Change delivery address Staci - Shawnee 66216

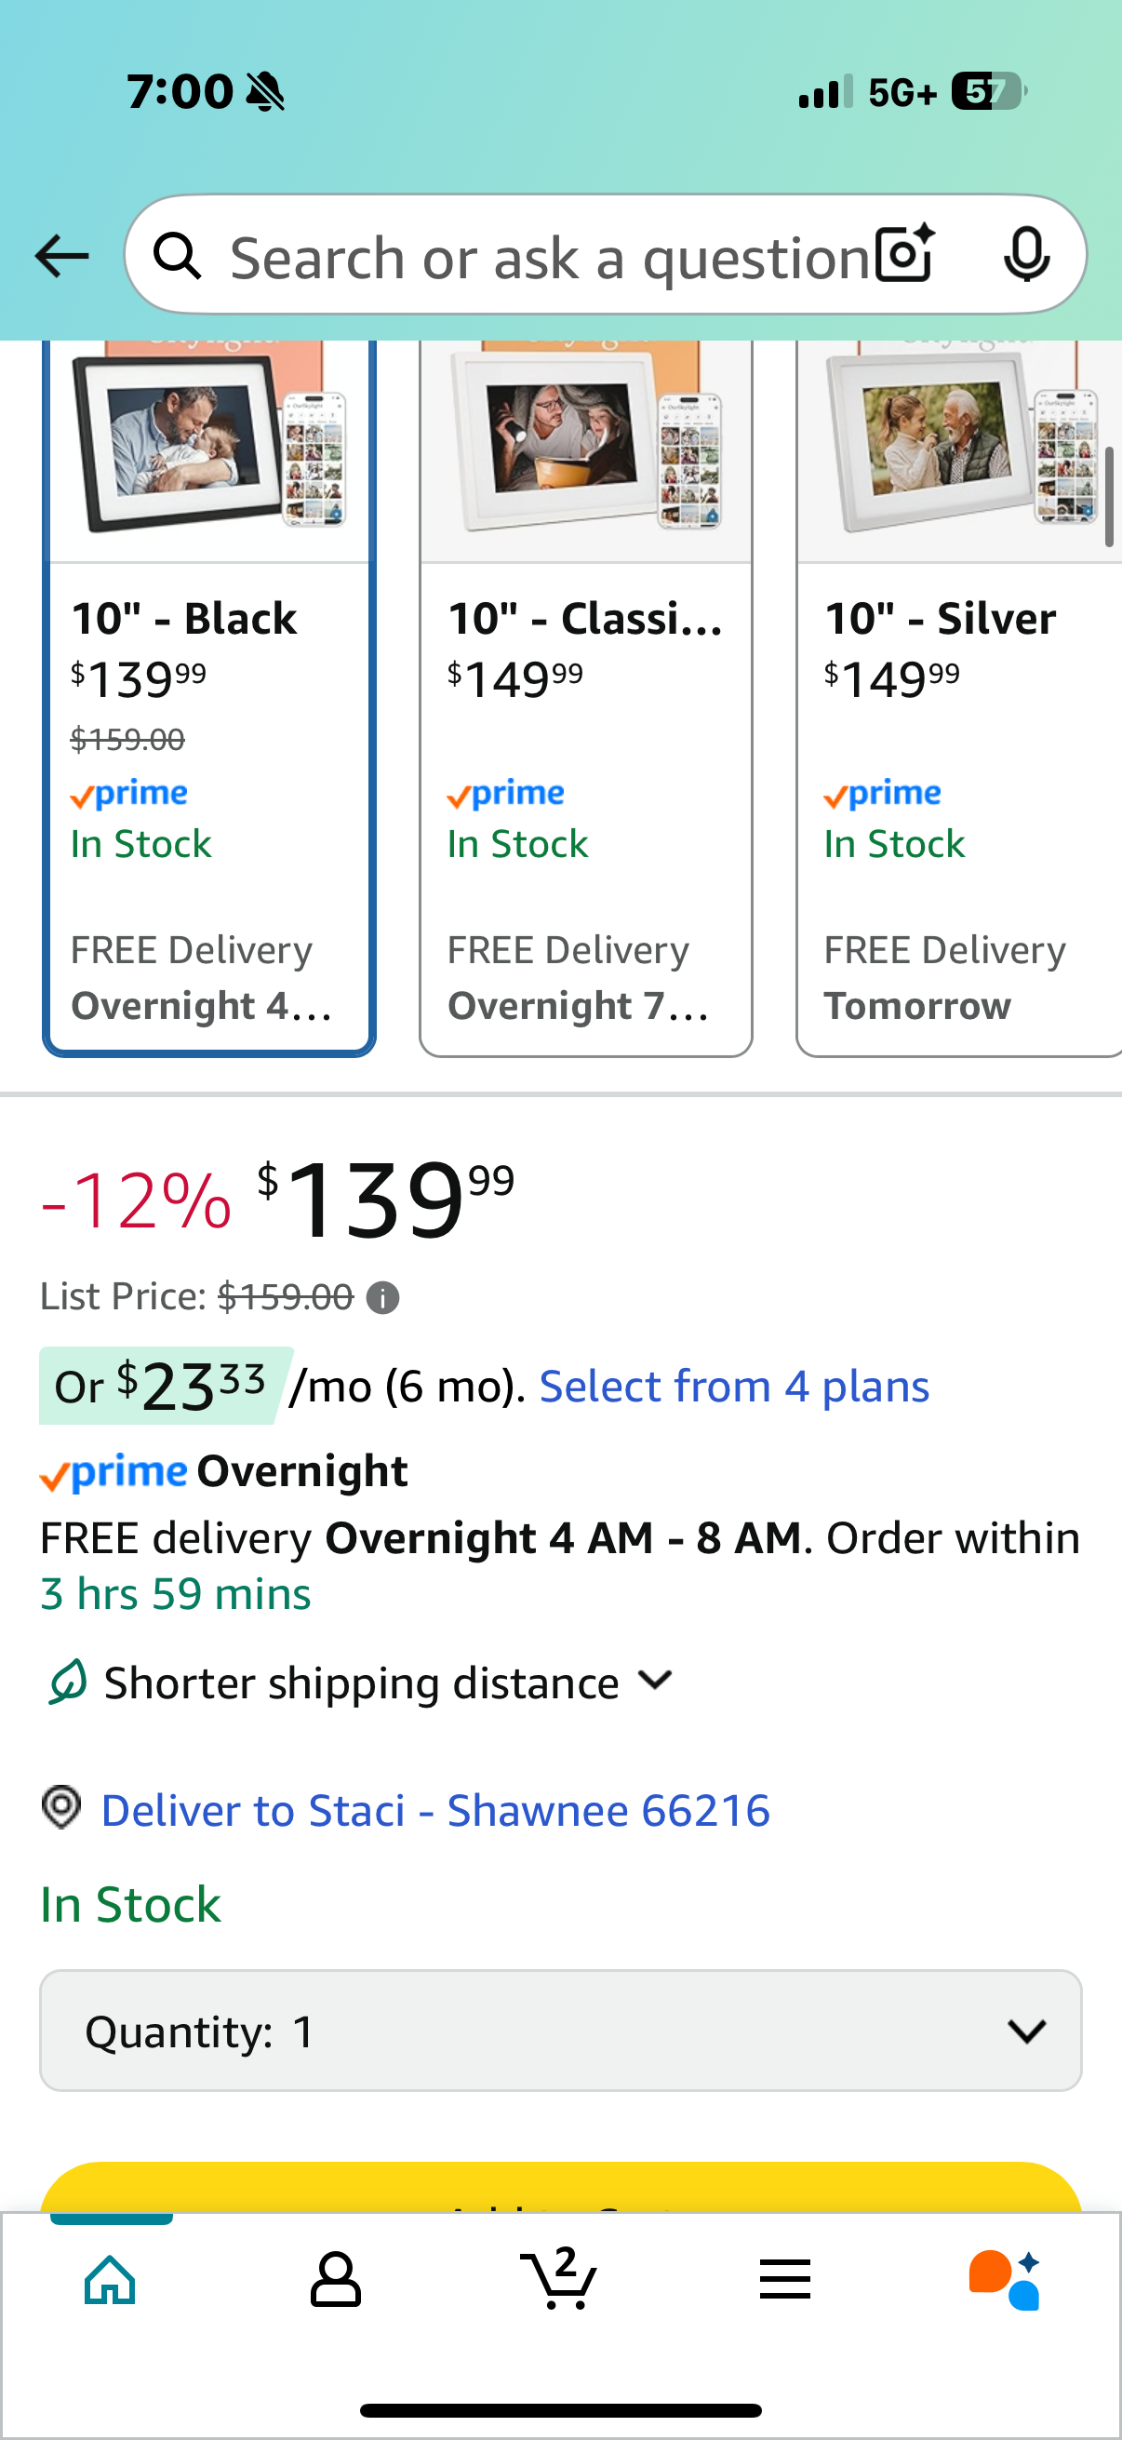pyautogui.click(x=435, y=1810)
